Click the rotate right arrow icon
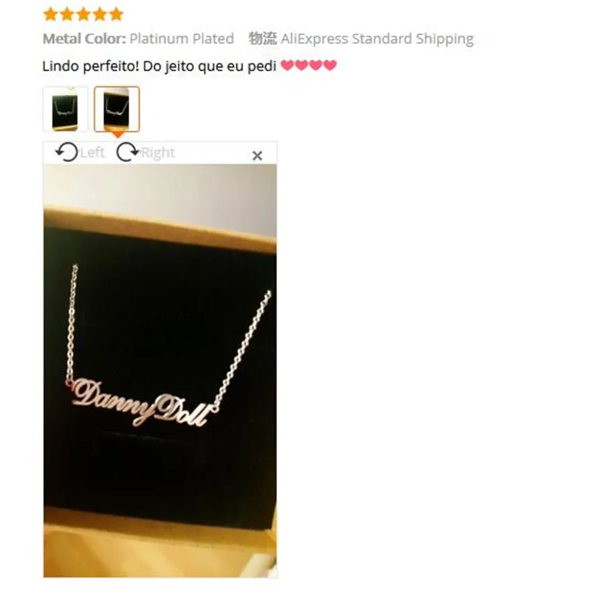 (128, 152)
